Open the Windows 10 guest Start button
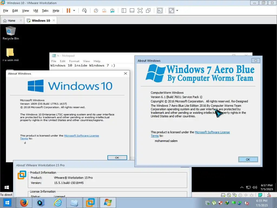Image resolution: width=277 pixels, height=208 pixels. [x=7, y=187]
